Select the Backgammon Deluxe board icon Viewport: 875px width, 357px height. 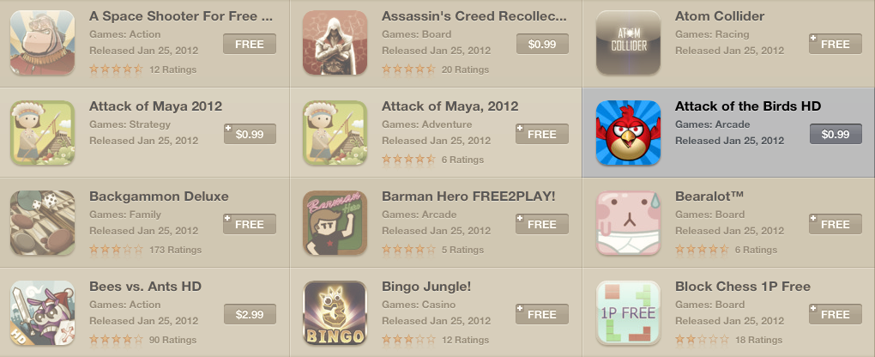[x=42, y=223]
